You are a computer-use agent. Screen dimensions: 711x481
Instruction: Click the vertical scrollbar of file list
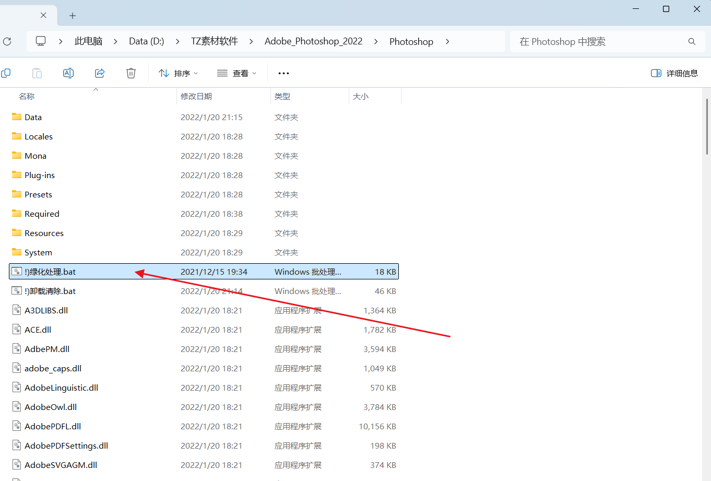coord(707,127)
